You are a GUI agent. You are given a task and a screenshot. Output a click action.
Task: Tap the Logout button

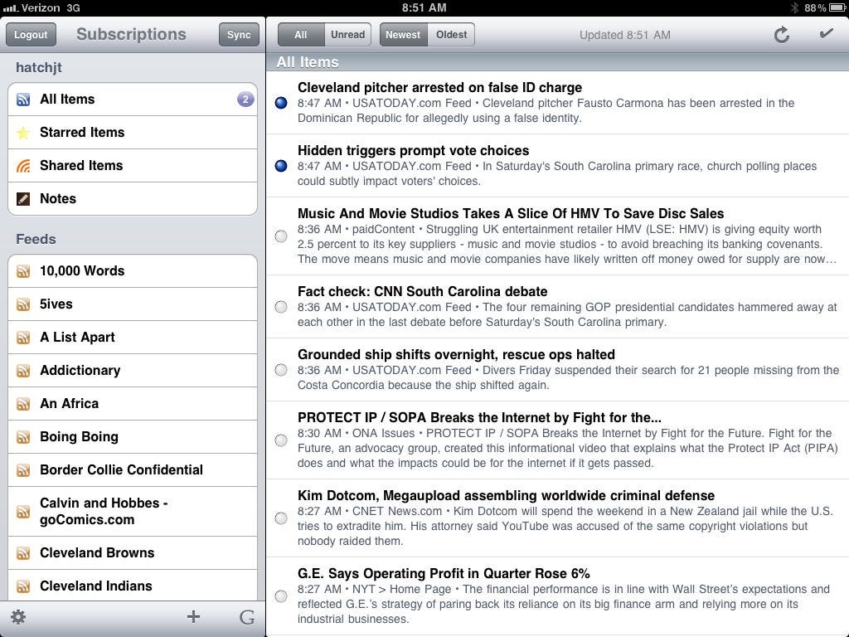(31, 35)
